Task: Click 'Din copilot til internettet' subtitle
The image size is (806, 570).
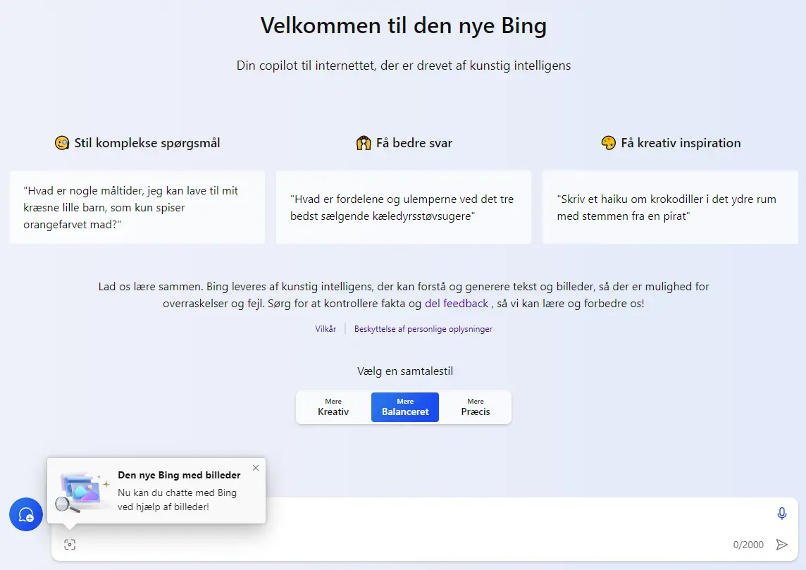Action: 404,66
